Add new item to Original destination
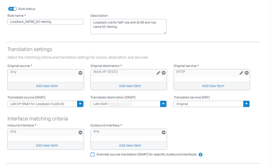Image resolution: width=271 pixels, height=166 pixels. (x=130, y=86)
